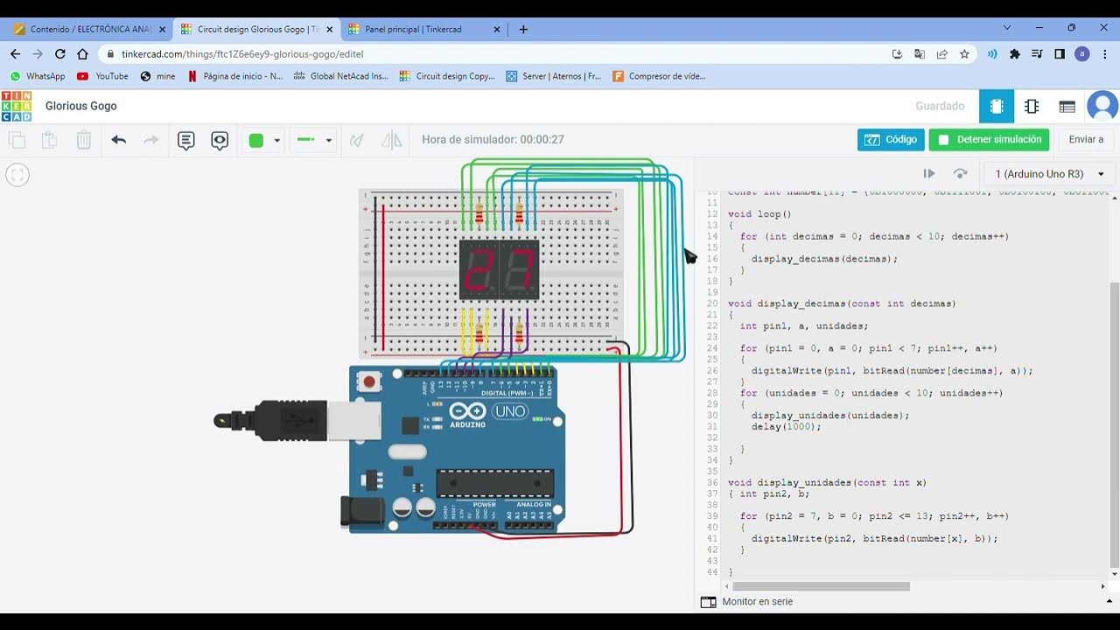This screenshot has height=630, width=1120.
Task: Click the paste clipboard icon
Action: point(50,140)
